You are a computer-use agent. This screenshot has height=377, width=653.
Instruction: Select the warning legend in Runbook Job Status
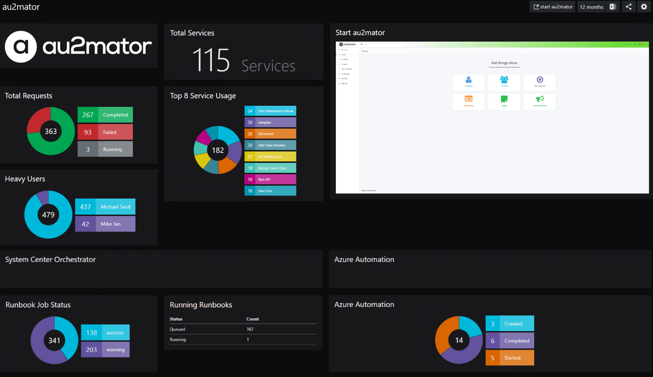[105, 349]
